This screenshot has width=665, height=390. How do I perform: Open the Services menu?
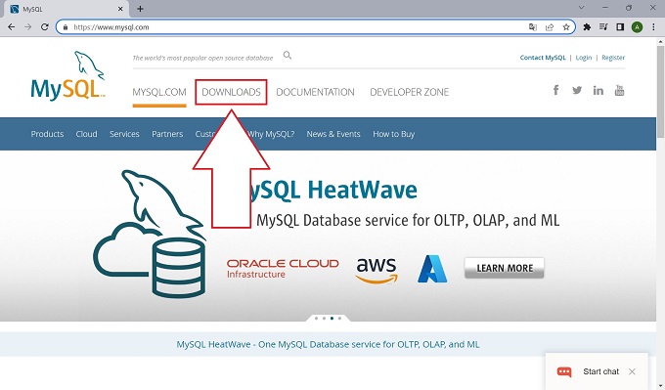click(x=124, y=134)
